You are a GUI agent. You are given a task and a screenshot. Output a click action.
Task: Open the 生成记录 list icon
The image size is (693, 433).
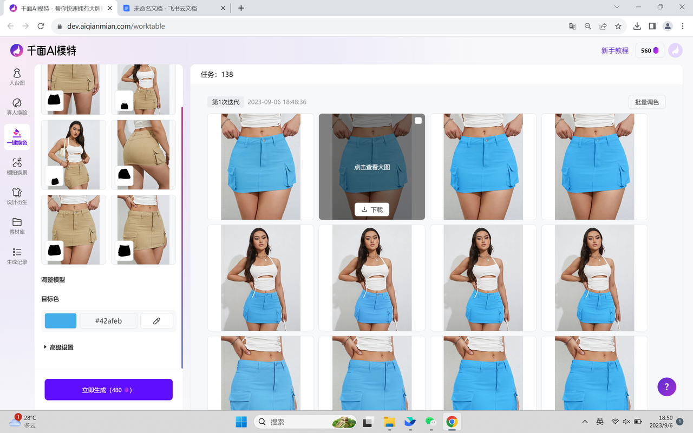click(17, 252)
